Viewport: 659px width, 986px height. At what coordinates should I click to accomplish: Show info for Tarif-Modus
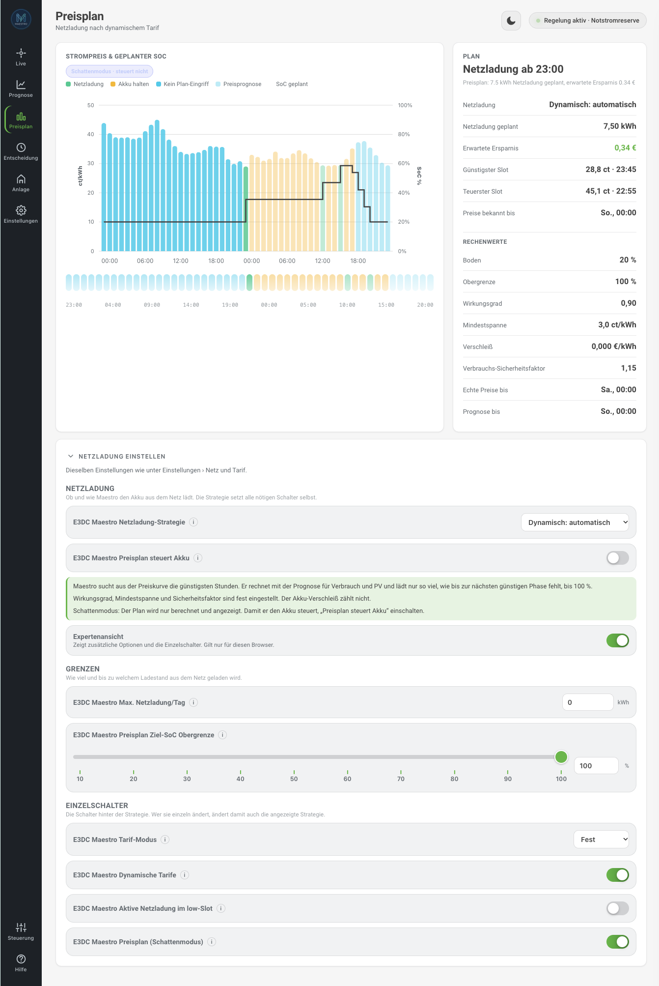(165, 840)
